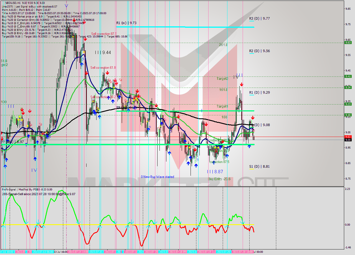Click the 8.75 price scale value
Screen dimensions: 355x255
[348, 178]
